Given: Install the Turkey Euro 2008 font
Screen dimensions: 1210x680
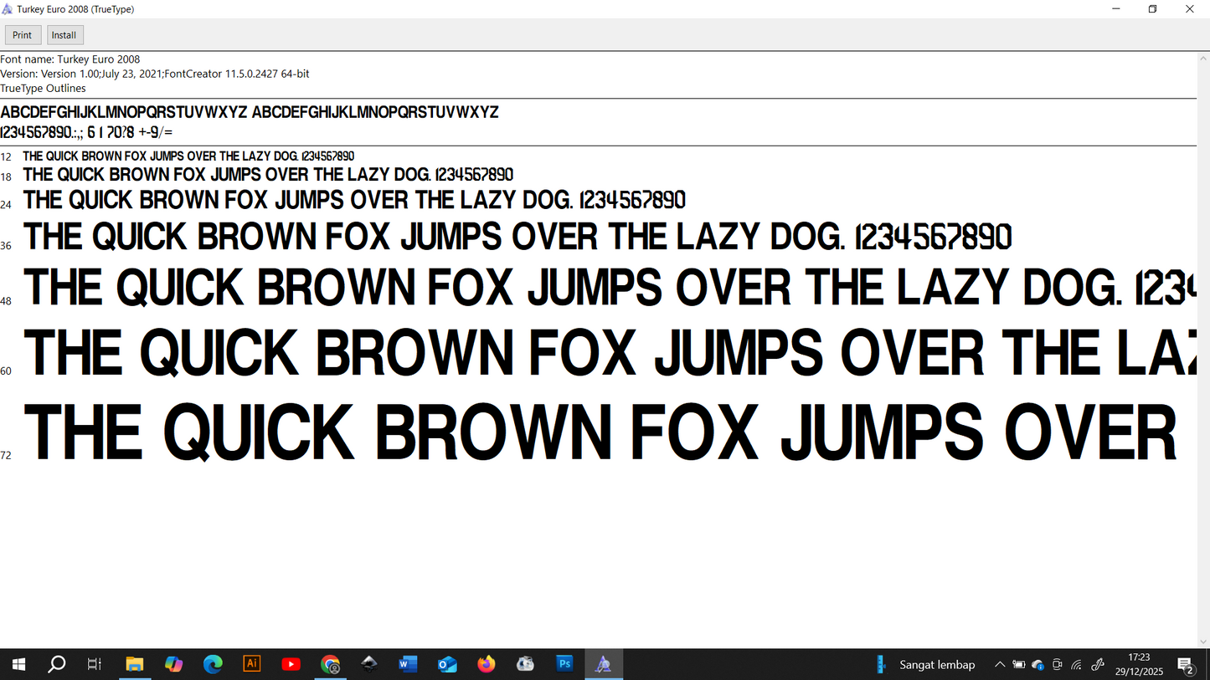Looking at the screenshot, I should (x=64, y=35).
